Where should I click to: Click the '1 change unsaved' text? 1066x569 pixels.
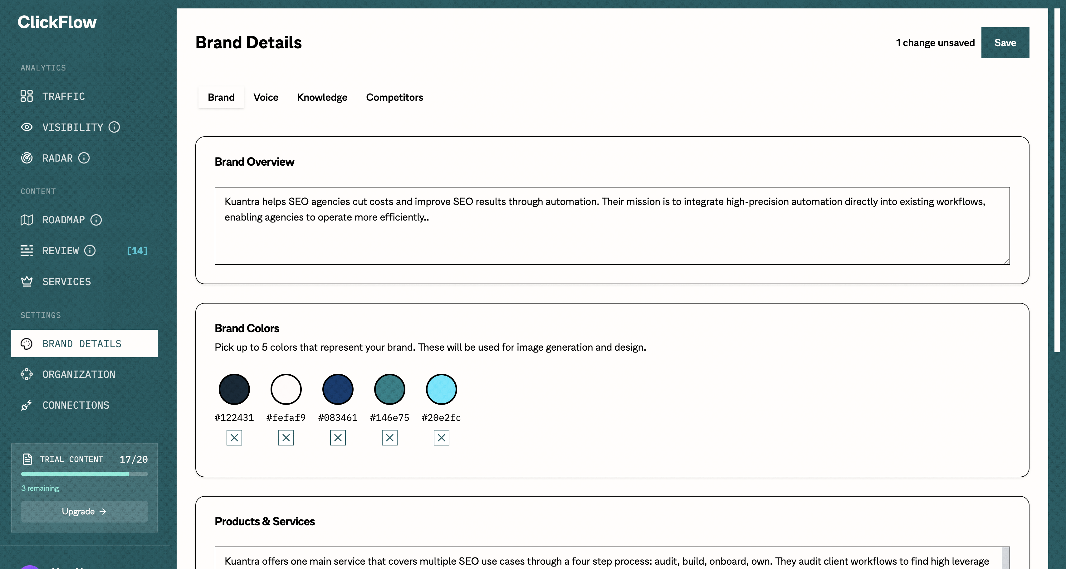935,43
